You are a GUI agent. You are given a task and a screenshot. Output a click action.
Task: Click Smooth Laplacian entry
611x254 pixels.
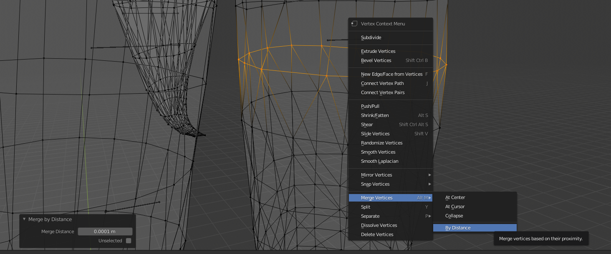coord(391,161)
